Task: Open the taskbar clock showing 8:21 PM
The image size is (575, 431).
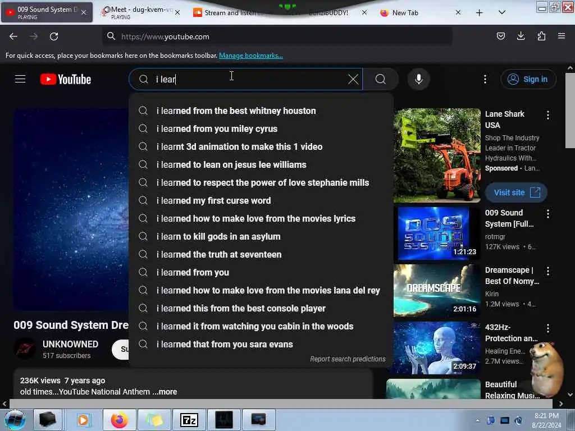Action: coord(546,420)
